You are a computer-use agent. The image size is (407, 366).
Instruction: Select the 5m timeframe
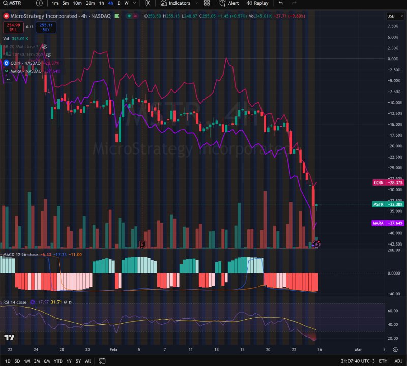pos(66,3)
